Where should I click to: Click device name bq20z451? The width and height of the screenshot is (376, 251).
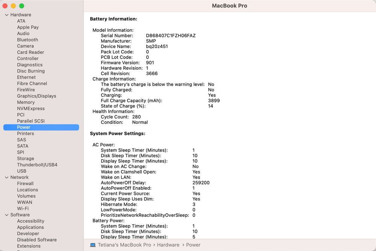(157, 47)
